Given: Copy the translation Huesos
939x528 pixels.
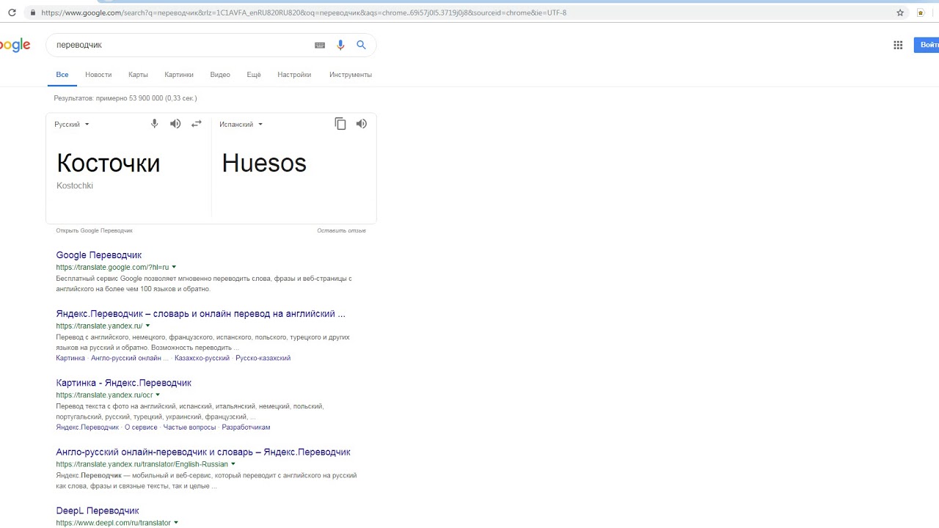Looking at the screenshot, I should pyautogui.click(x=340, y=124).
